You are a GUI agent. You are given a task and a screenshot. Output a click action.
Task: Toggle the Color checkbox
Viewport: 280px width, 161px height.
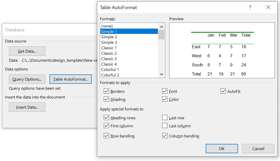tap(165, 99)
